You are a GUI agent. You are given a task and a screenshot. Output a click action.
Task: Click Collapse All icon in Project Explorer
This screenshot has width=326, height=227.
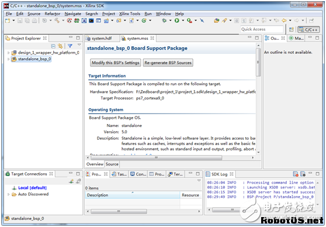(x=53, y=46)
